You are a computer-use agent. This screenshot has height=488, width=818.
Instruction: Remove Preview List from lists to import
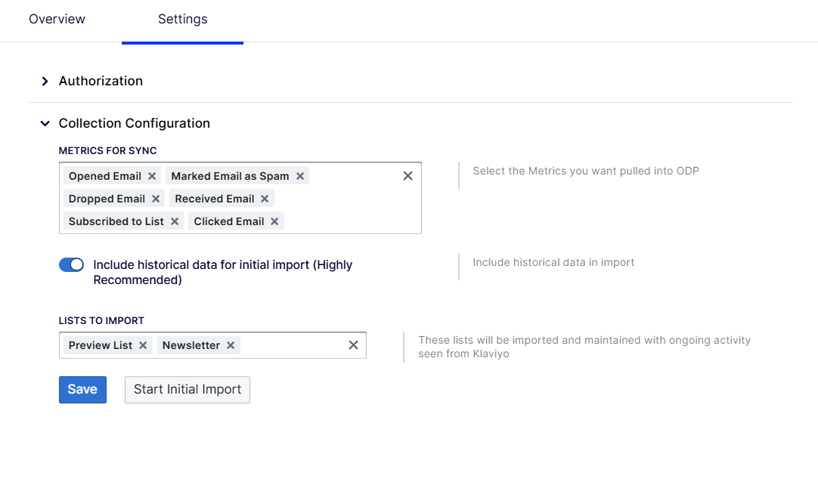(143, 345)
